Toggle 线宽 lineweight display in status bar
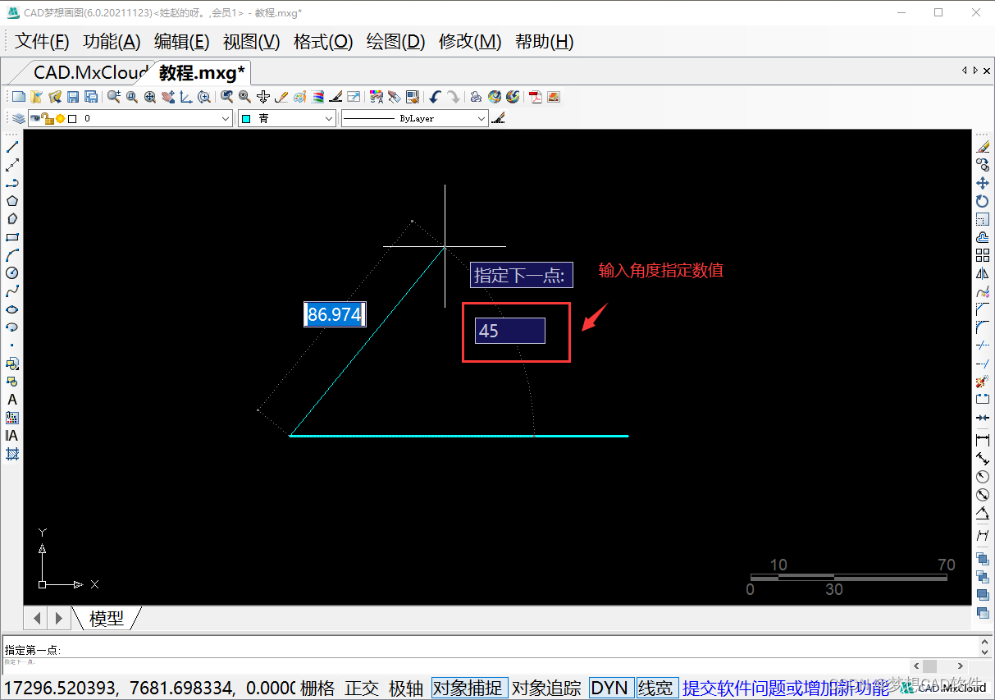The height and width of the screenshot is (700, 995). [655, 689]
